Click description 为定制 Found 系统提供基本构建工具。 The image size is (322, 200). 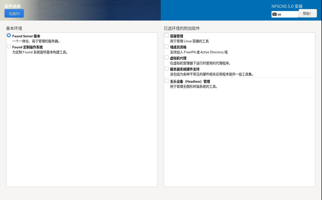click(40, 52)
